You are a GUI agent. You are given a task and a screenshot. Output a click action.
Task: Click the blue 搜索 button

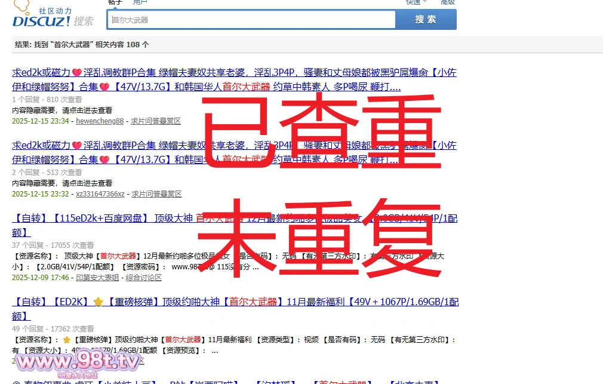tap(426, 19)
